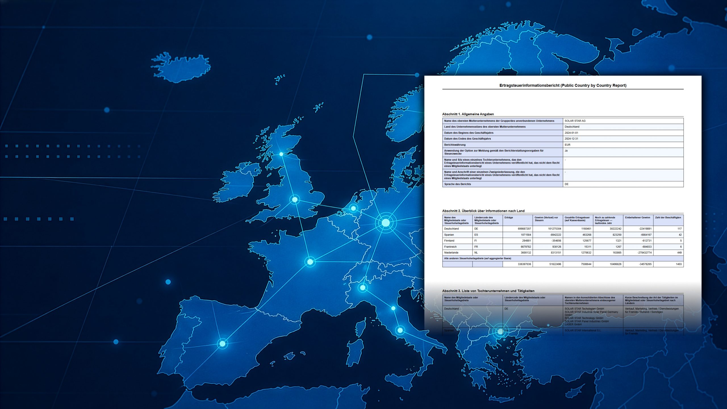727x409 pixels.
Task: Select the glowing node over London
Action: click(x=295, y=200)
